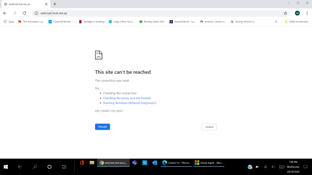Open Bendigo e-banking bookmark
The width and height of the screenshot is (312, 175).
pyautogui.click(x=92, y=21)
